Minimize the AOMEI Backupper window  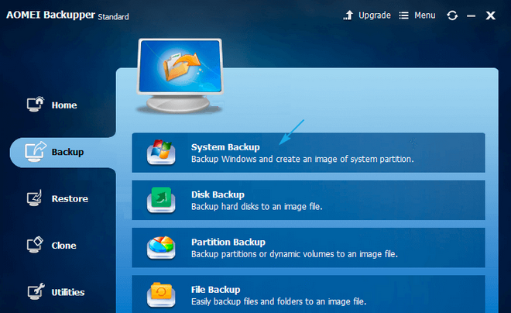471,15
